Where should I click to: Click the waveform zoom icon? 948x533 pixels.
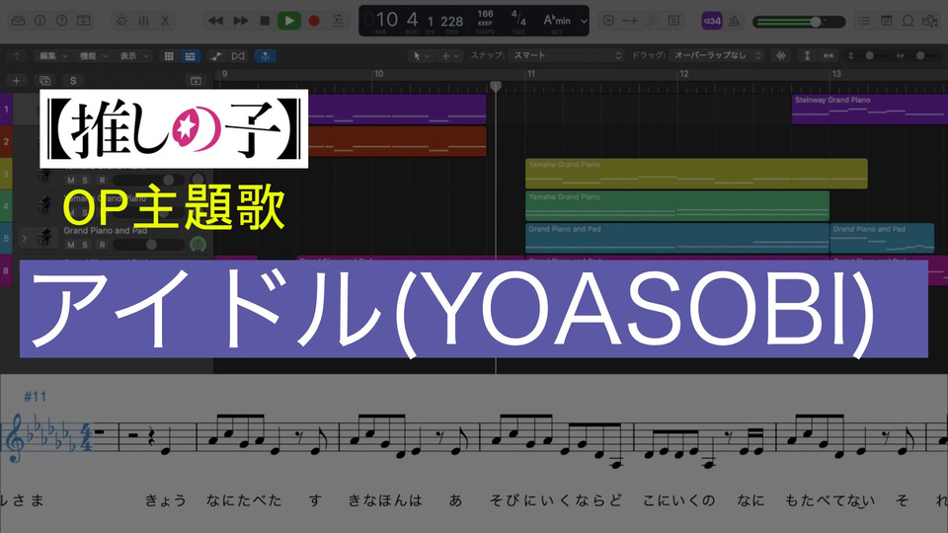point(781,55)
